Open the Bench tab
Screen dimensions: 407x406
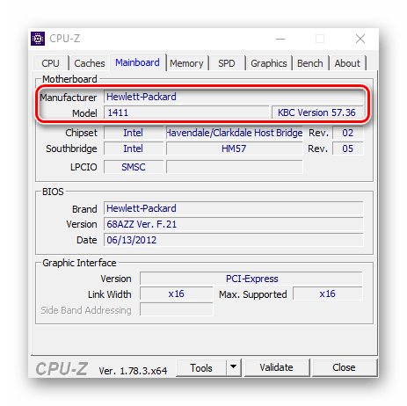point(310,63)
